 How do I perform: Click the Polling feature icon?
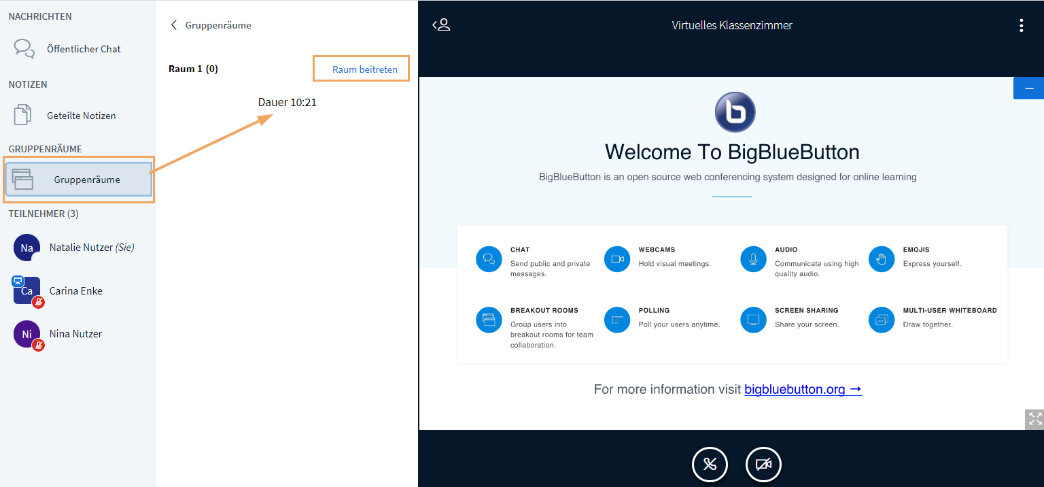(x=617, y=320)
